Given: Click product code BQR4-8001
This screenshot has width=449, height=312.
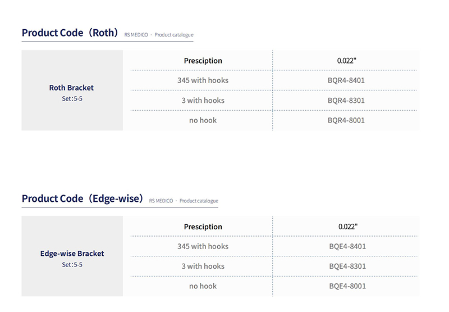Looking at the screenshot, I should coord(346,120).
